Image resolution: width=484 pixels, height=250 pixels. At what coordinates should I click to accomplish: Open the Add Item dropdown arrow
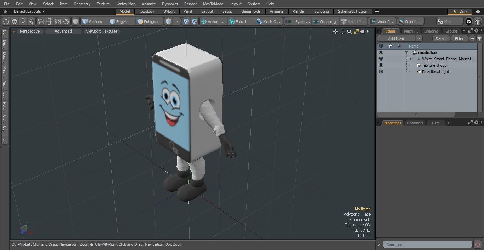coord(419,39)
